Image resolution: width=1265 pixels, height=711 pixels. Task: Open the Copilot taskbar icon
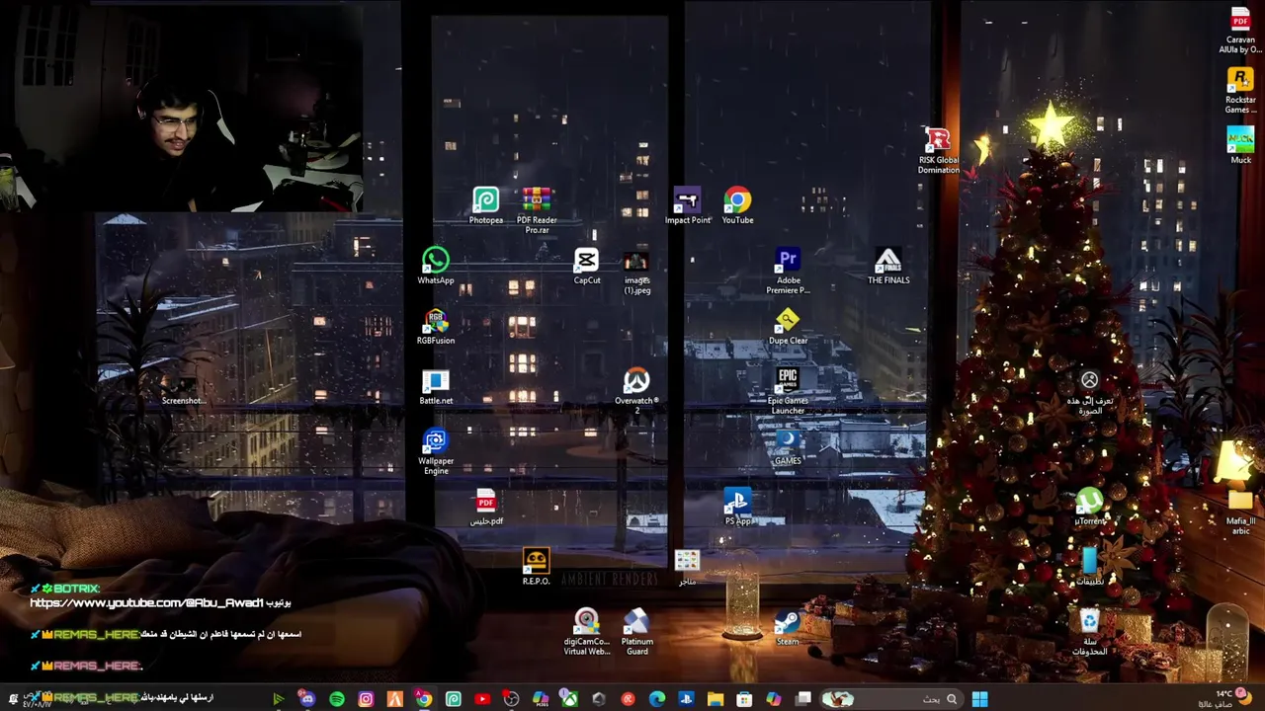pos(774,699)
